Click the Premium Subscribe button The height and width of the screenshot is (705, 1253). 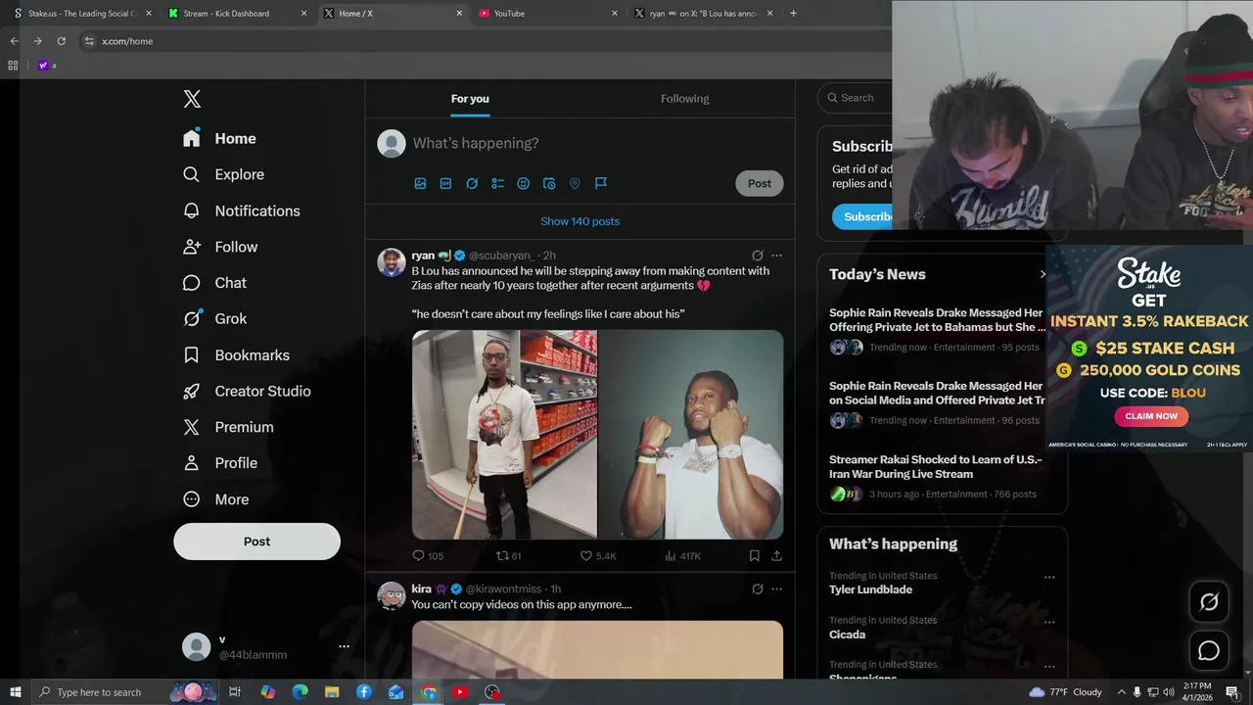pos(862,216)
